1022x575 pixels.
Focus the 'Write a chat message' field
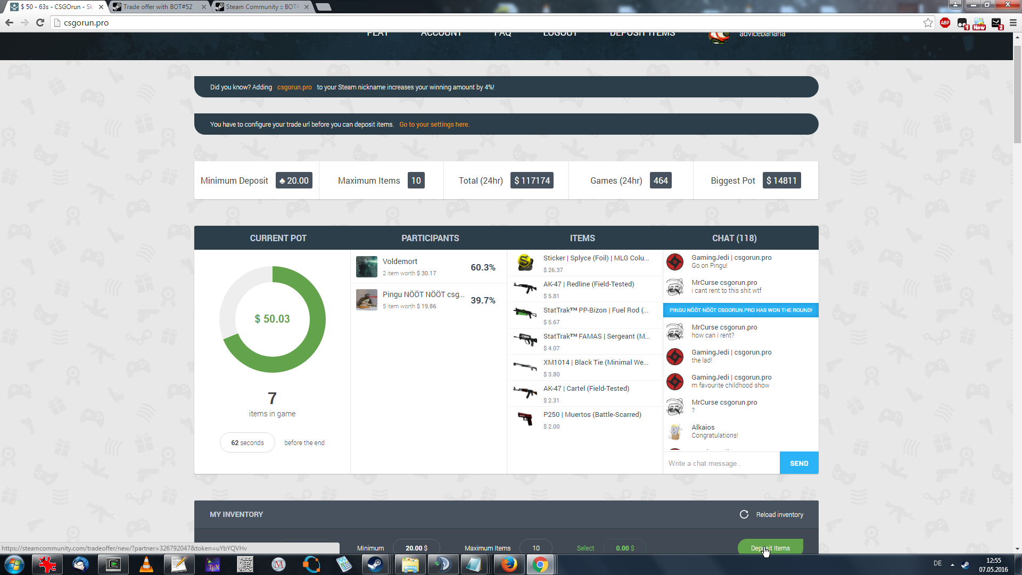click(x=721, y=463)
